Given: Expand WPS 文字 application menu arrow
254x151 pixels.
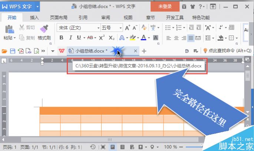Looking at the screenshot, I should pyautogui.click(x=37, y=7).
